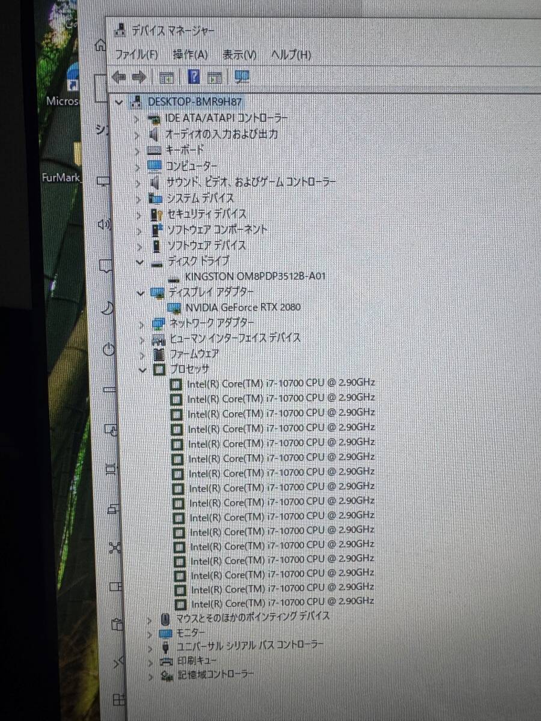
Task: Click the update driver toolbar icon
Action: click(213, 76)
